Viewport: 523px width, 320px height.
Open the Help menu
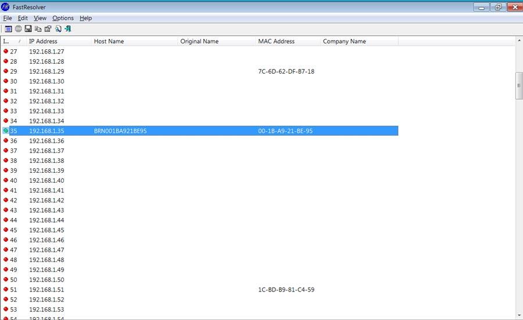pyautogui.click(x=86, y=19)
